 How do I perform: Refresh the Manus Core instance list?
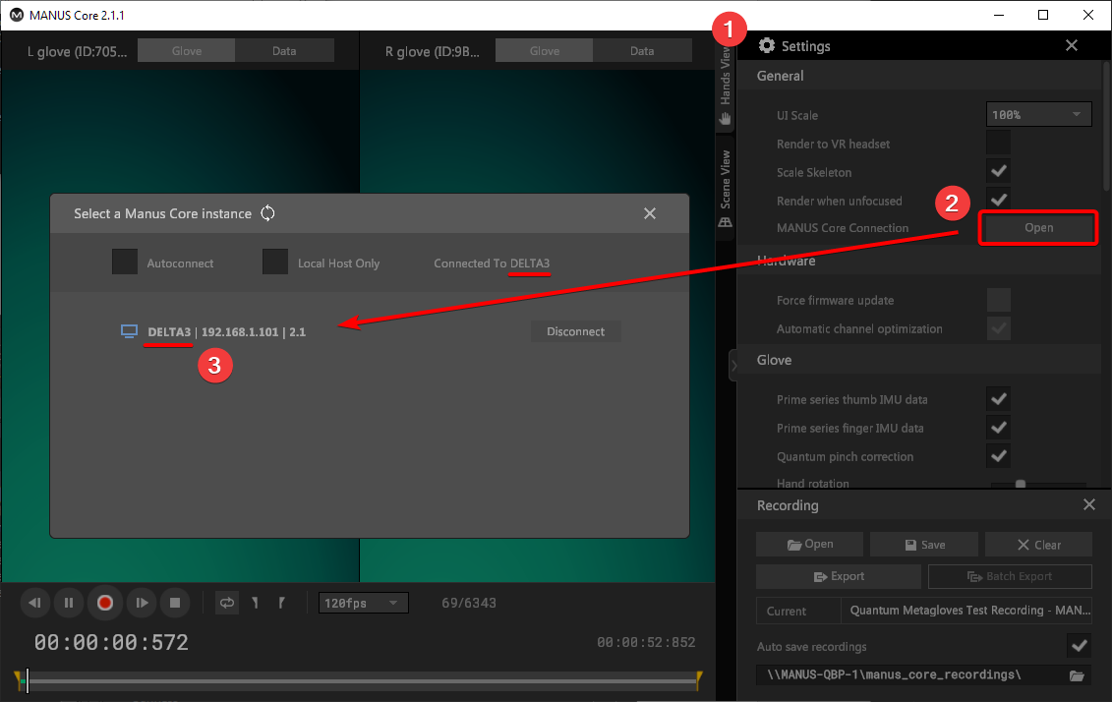(x=267, y=213)
